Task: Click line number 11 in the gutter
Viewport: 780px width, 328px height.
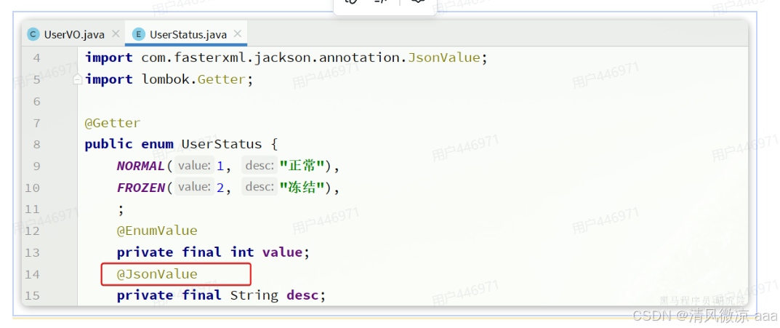Action: [33, 209]
